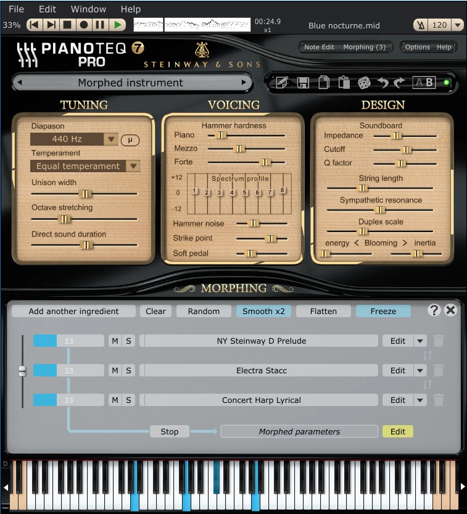Delete Electra Stacc ingredient trash icon

[x=439, y=370]
